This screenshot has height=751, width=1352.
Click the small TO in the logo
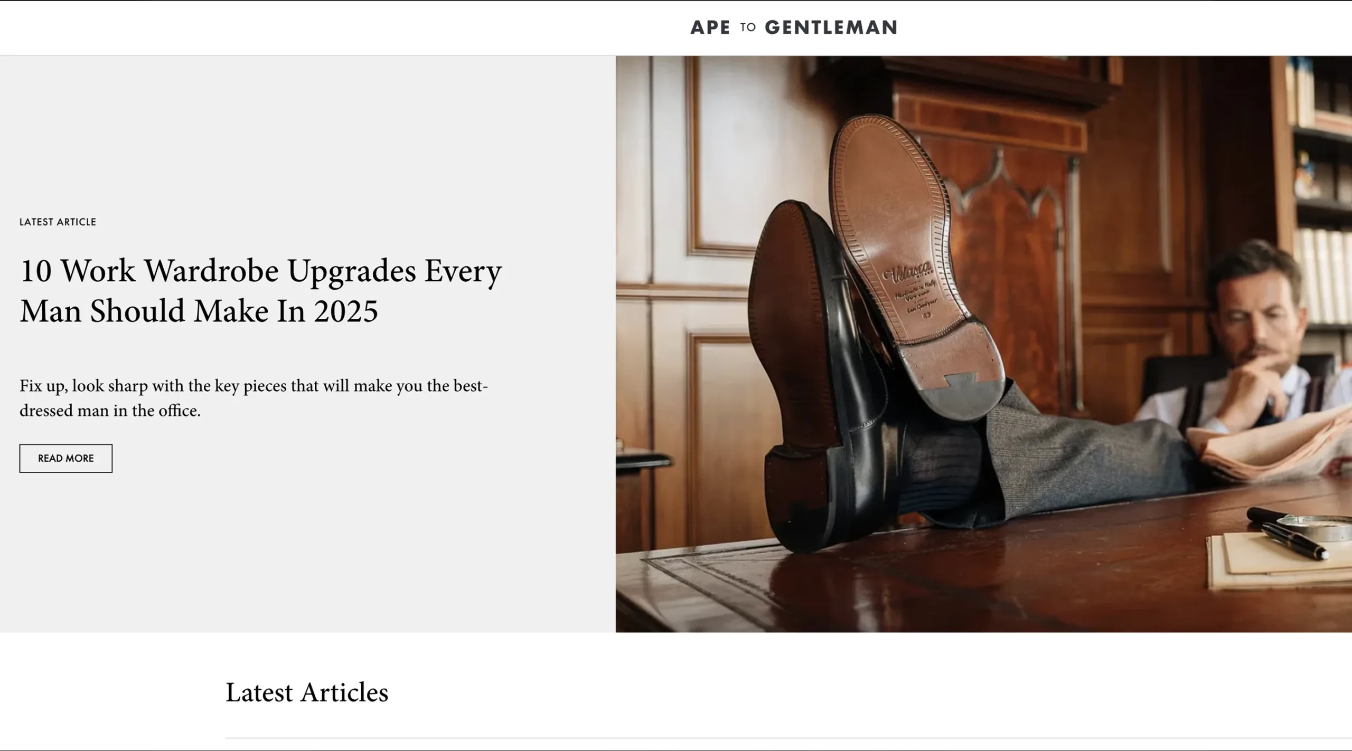click(x=748, y=27)
